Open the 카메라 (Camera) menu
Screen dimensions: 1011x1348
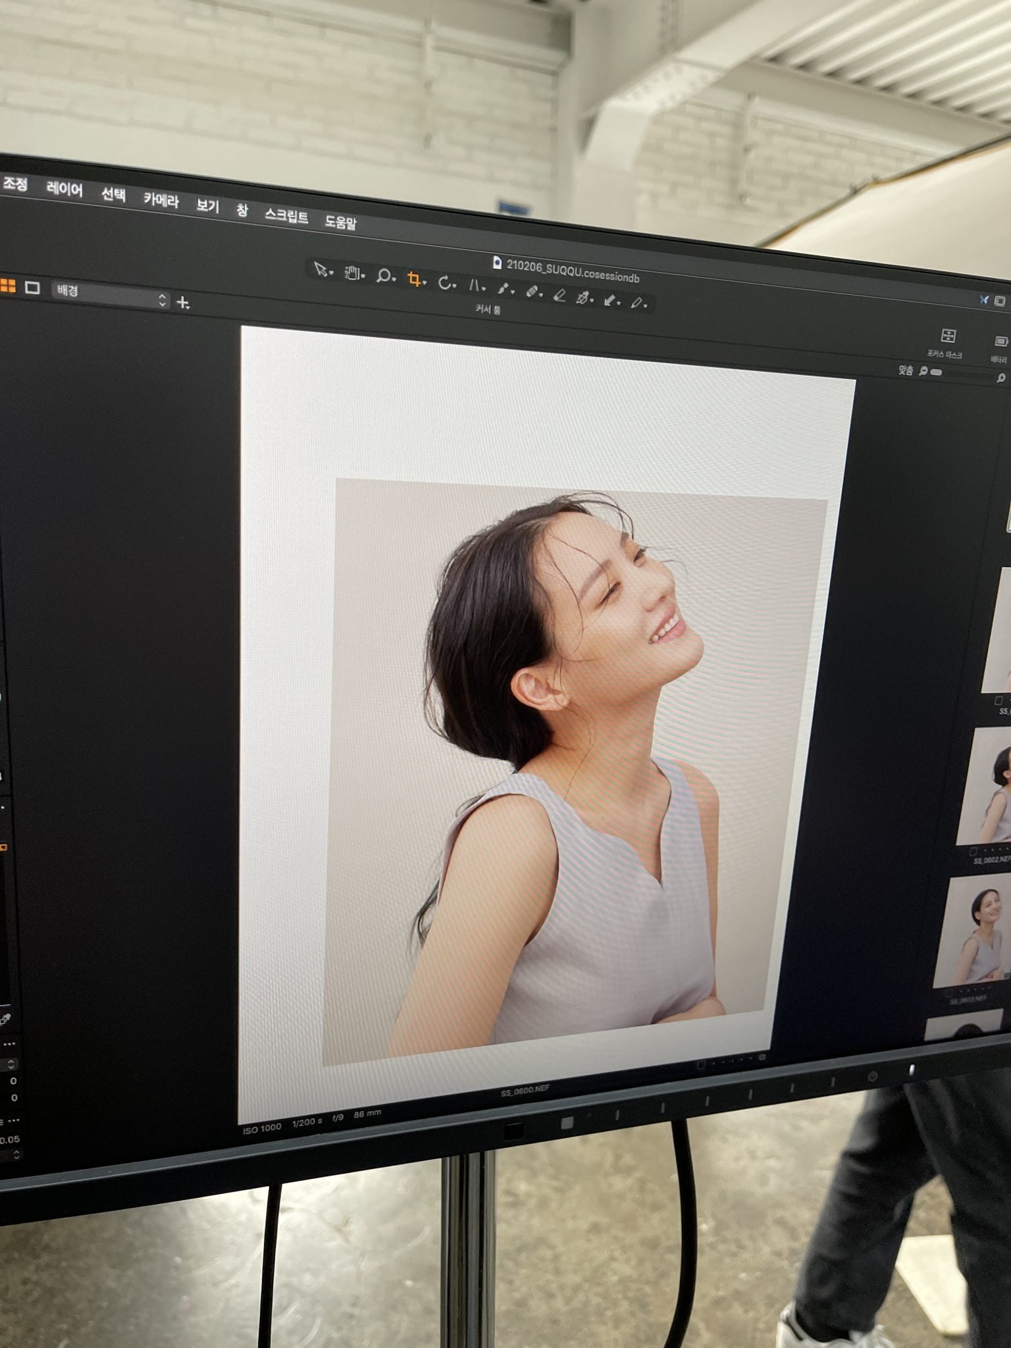click(x=161, y=200)
